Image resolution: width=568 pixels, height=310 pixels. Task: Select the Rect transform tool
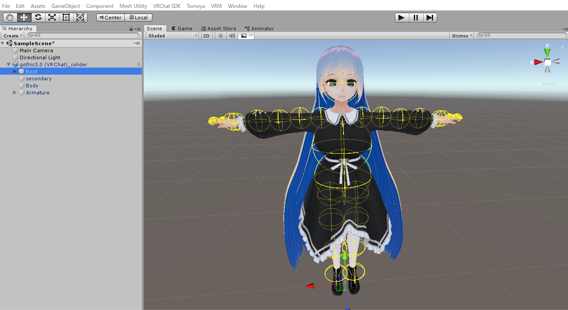coord(66,18)
